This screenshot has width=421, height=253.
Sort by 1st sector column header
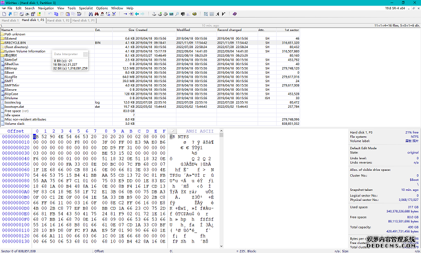288,30
